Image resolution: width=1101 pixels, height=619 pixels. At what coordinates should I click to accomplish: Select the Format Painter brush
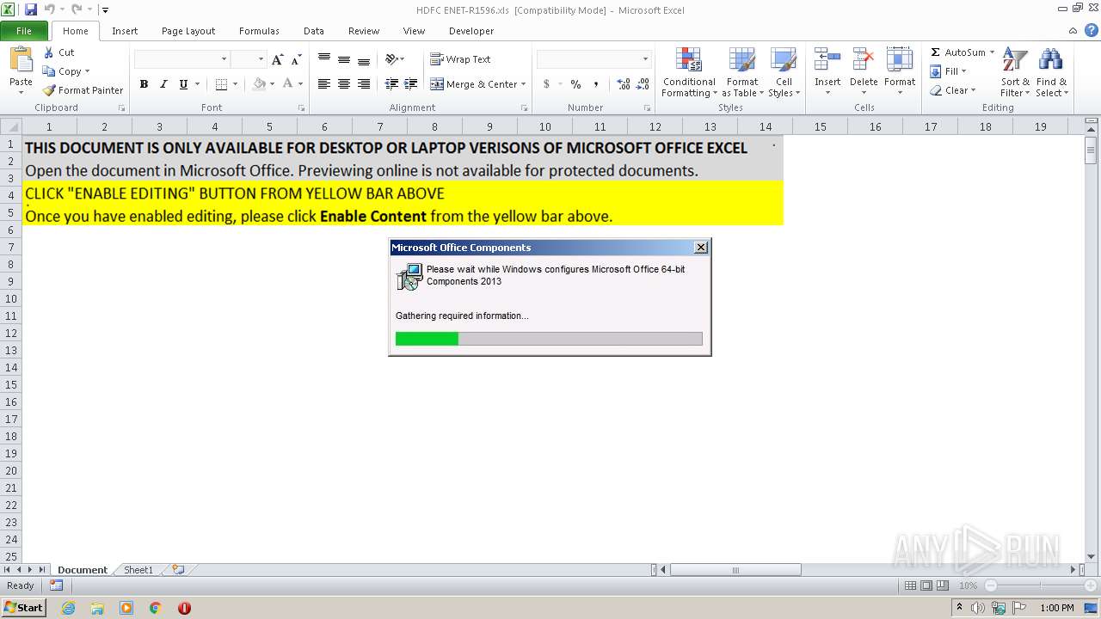[83, 90]
